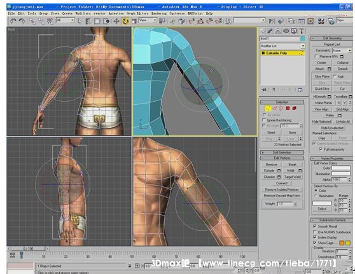The height and width of the screenshot is (274, 355).
Task: Switch to the Utilities hammer tab
Action: (302, 31)
